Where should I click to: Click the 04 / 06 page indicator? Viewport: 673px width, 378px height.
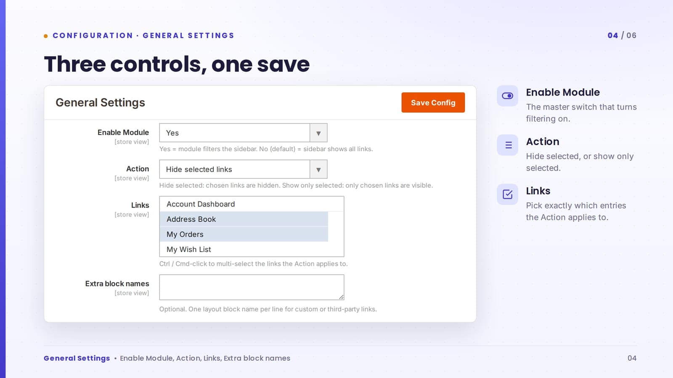coord(622,35)
